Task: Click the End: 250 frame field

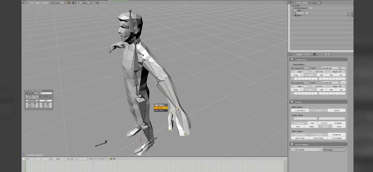Action: point(70,159)
